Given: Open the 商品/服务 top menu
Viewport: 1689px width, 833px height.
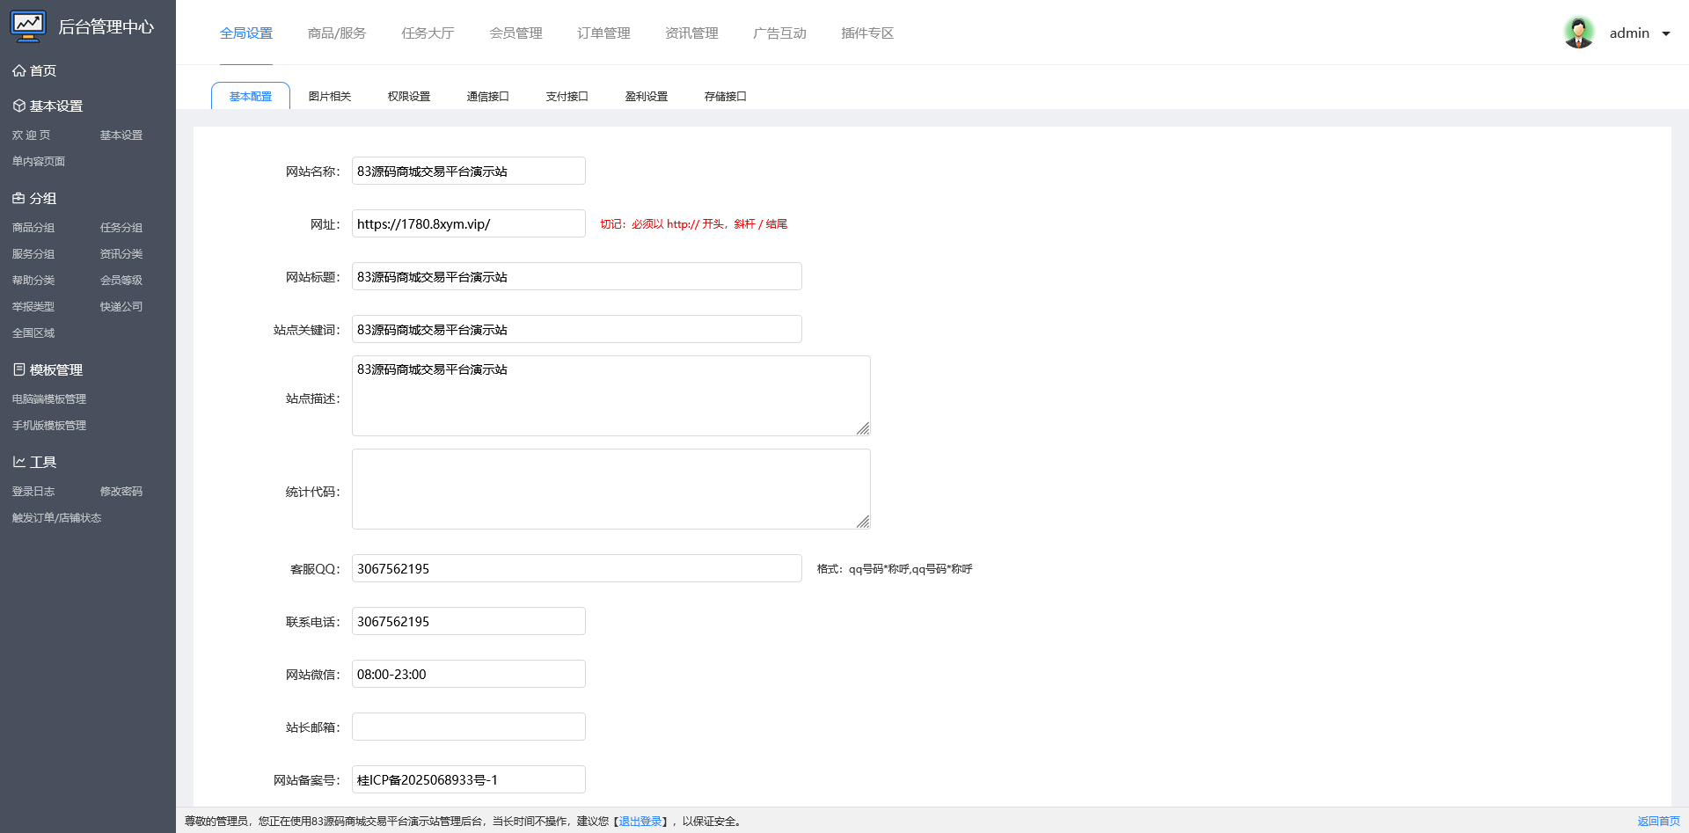Looking at the screenshot, I should click(337, 33).
